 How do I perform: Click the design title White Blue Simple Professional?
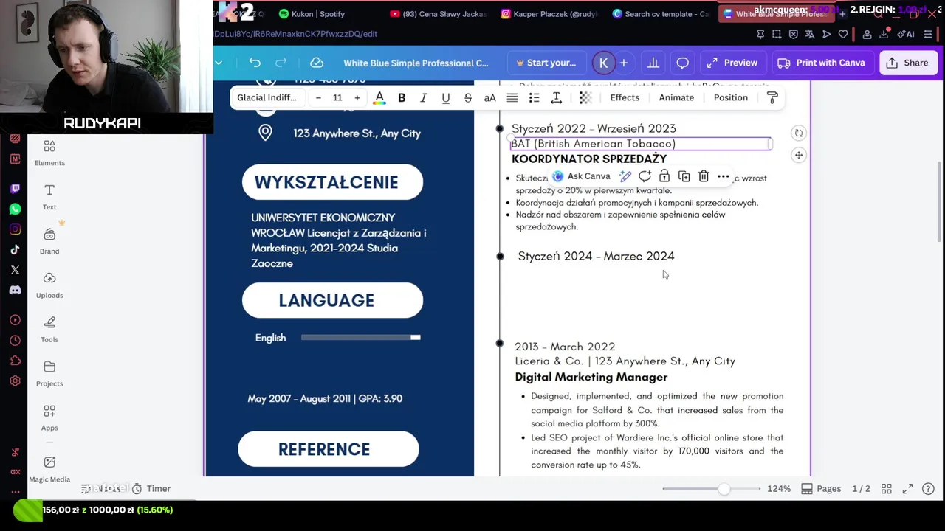pyautogui.click(x=416, y=63)
